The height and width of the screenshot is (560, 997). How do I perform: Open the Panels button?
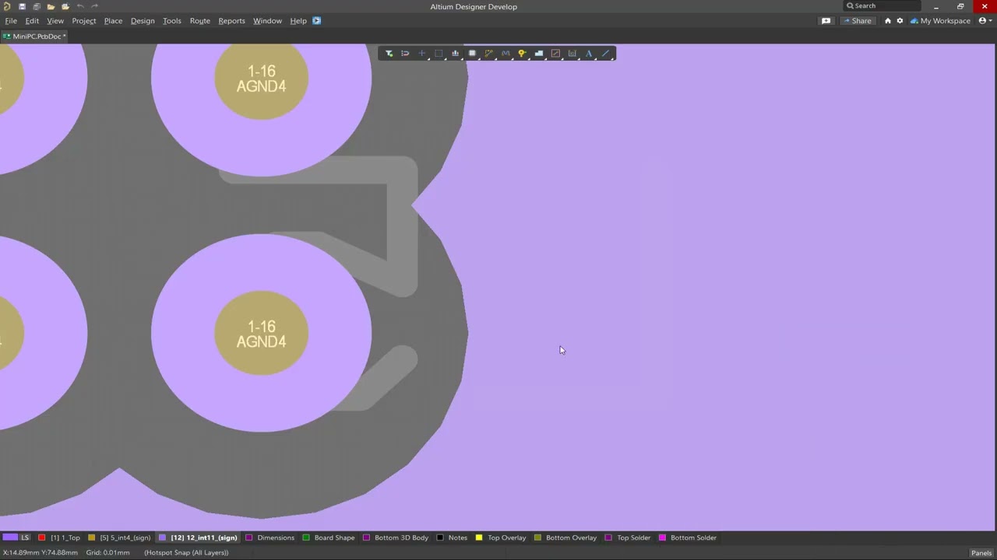coord(981,553)
